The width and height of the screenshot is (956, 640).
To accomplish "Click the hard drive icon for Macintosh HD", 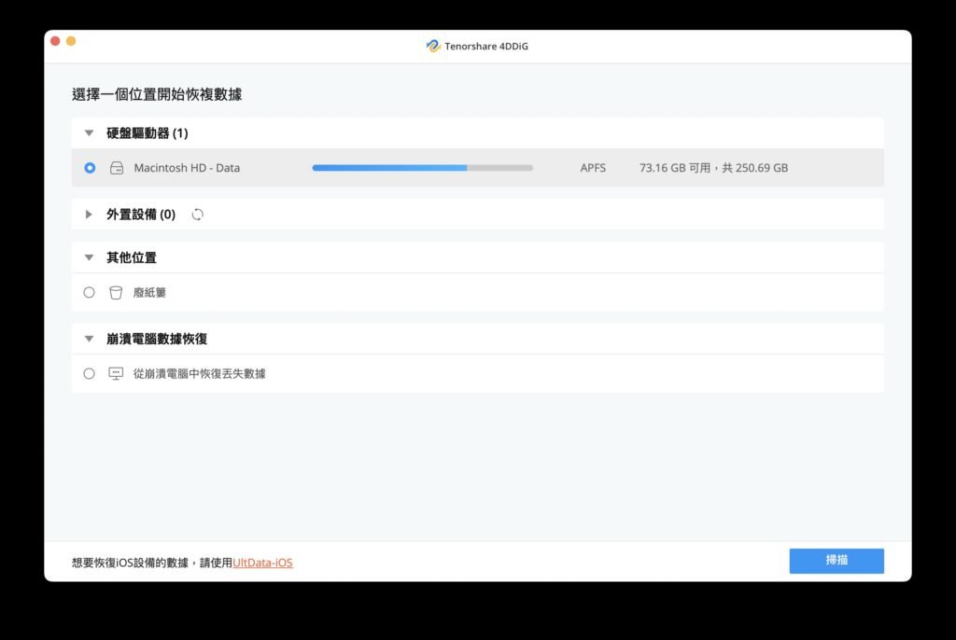I will 117,168.
